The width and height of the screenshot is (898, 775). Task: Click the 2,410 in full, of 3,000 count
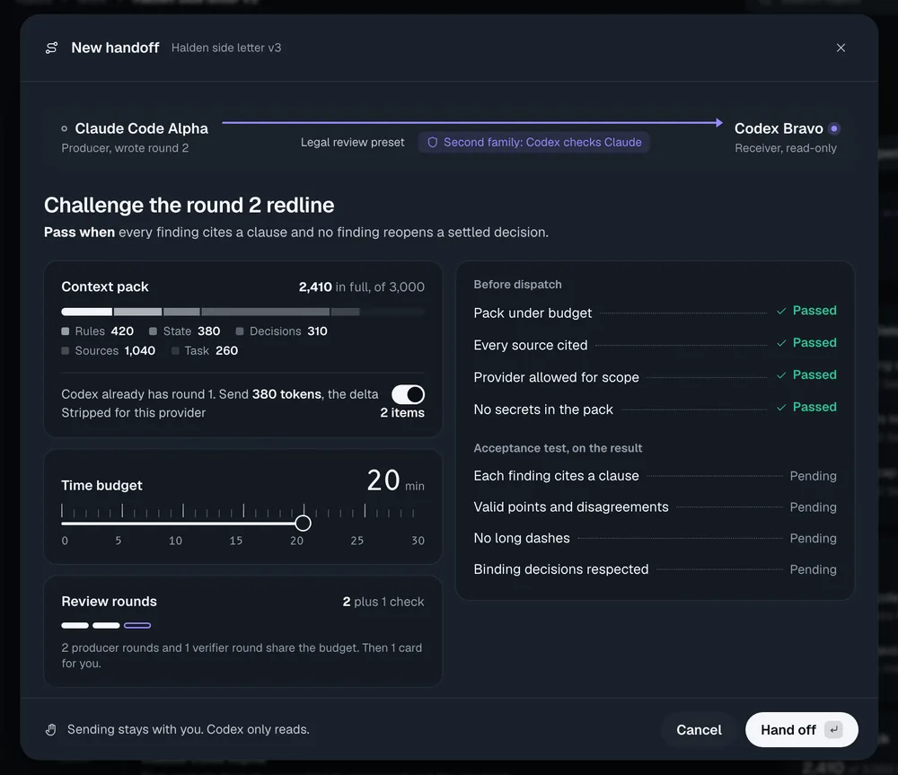tap(361, 287)
